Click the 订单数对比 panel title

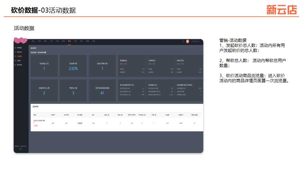coord(152,60)
